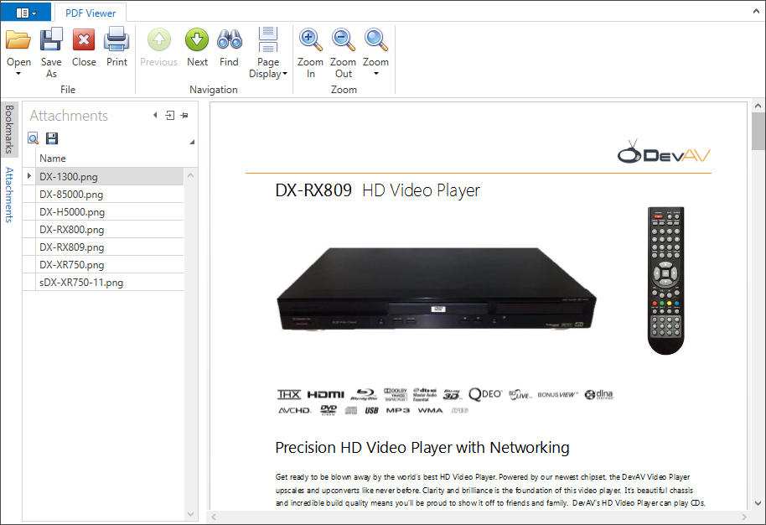The height and width of the screenshot is (525, 766).
Task: Select attachment DX-1300.png
Action: [x=110, y=176]
